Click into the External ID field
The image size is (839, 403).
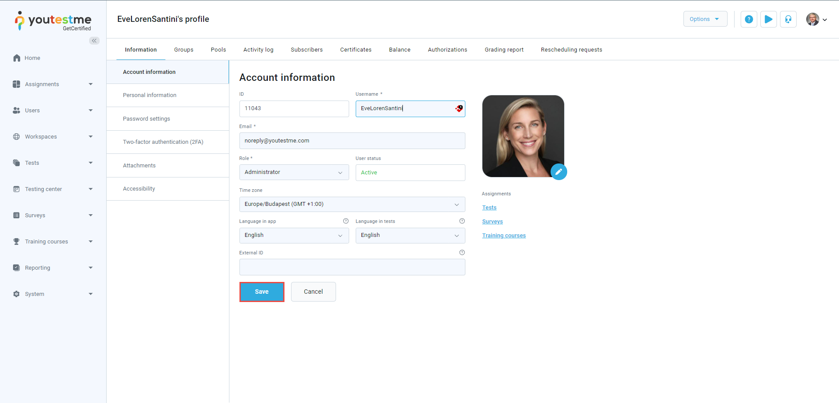click(352, 267)
